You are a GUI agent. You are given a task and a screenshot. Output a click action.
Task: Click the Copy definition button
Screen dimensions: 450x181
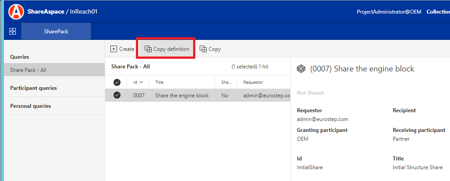pyautogui.click(x=167, y=49)
